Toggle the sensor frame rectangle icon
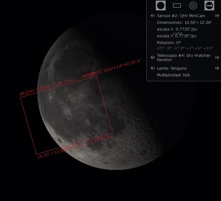 pos(177,5)
